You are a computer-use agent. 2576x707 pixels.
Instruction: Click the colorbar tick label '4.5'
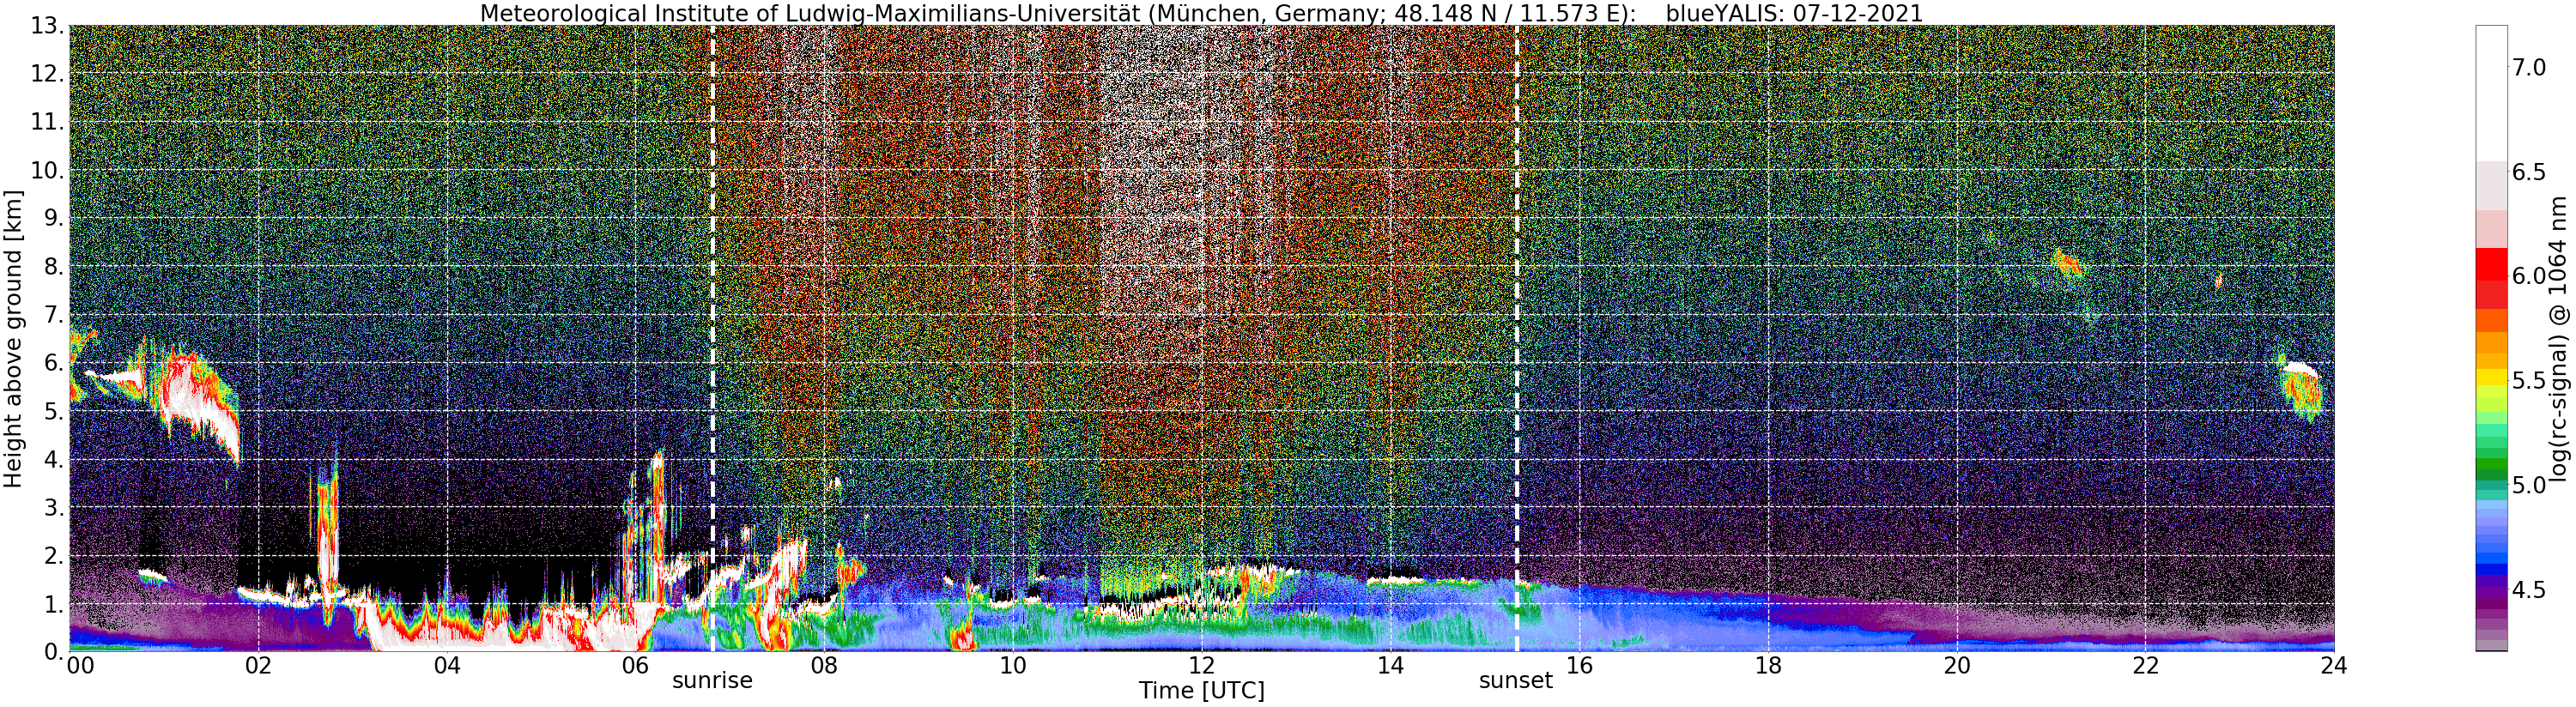click(x=2529, y=590)
